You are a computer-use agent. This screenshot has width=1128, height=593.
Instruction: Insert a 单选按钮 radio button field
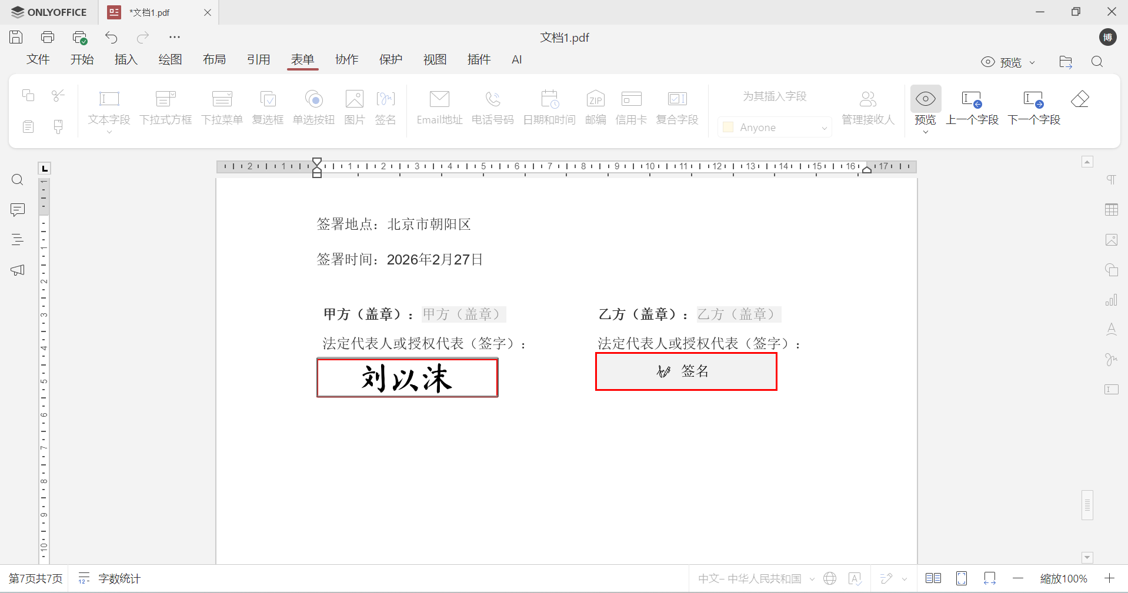pos(313,109)
